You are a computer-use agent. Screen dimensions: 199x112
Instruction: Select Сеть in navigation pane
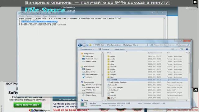84,100
